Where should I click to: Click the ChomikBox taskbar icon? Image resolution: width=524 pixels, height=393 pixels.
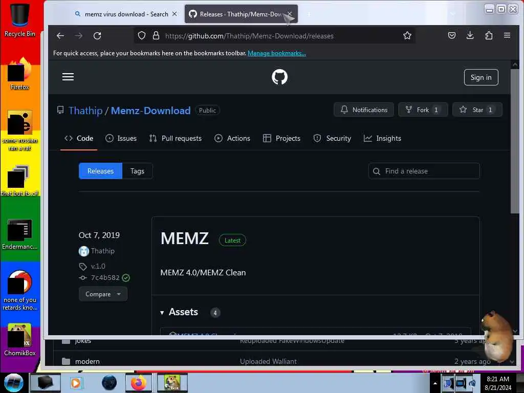tap(172, 383)
